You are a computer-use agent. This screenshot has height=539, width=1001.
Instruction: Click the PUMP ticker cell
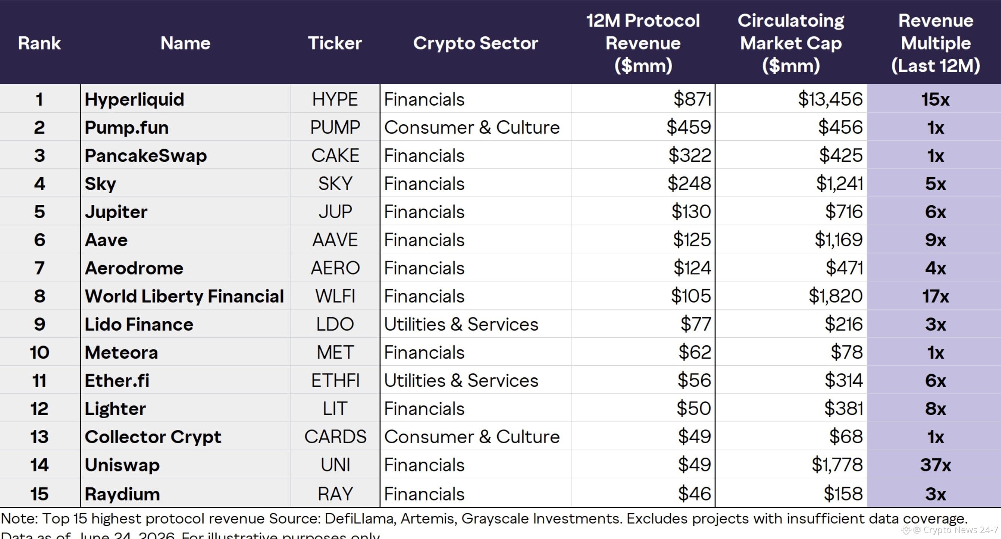335,127
